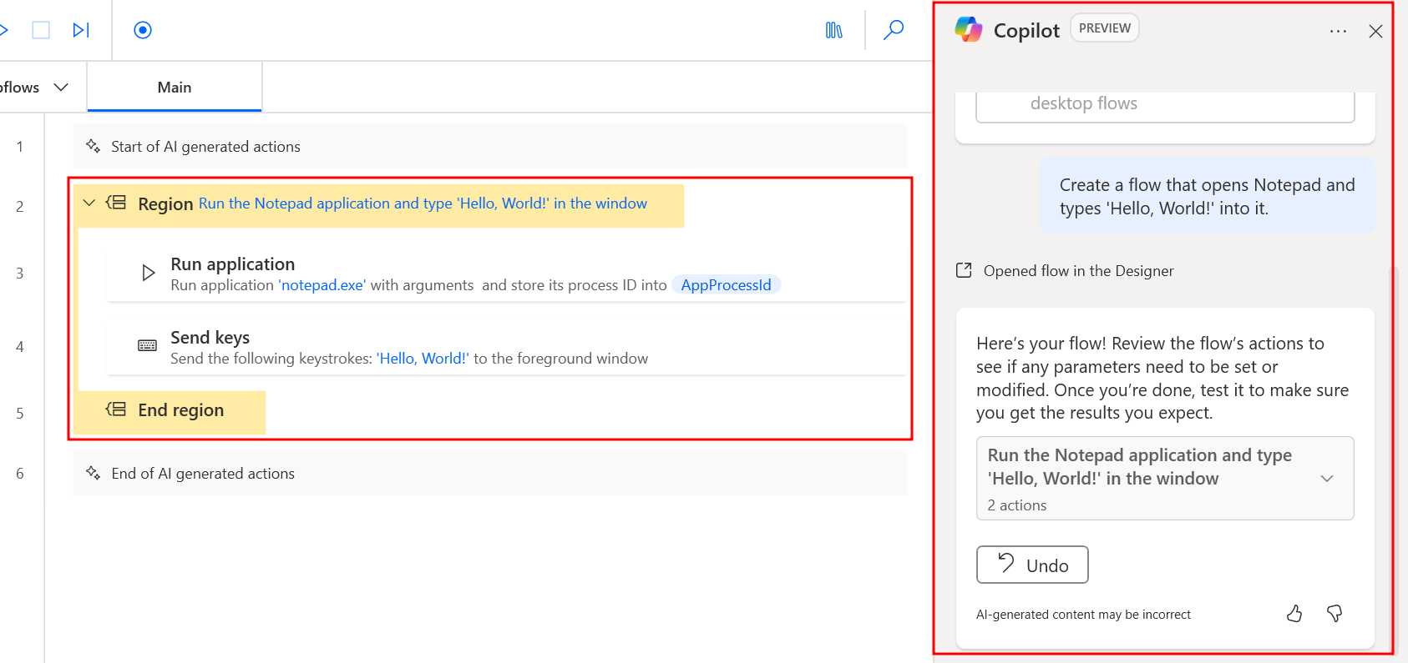The image size is (1408, 663).
Task: Click 'AI-generated content may be incorrect' notice
Action: 1084,615
